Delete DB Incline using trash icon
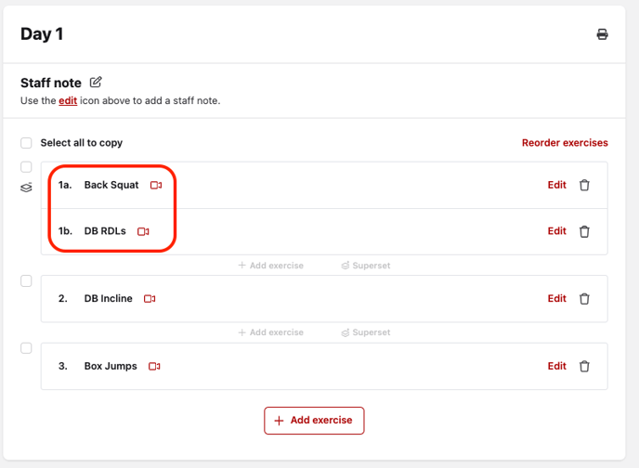 584,299
